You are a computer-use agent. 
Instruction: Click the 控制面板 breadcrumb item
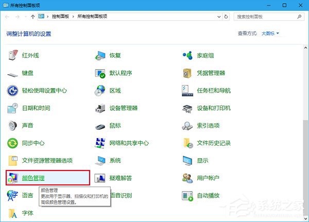pos(60,16)
